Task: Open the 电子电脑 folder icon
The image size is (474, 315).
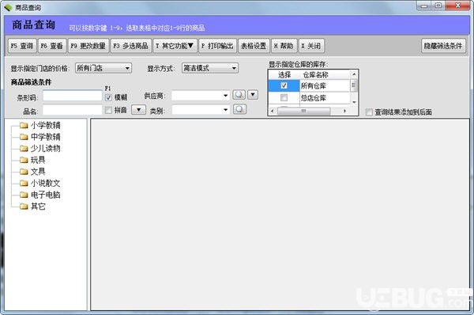Action: coord(24,195)
